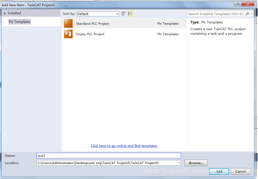Image resolution: width=258 pixels, height=179 pixels.
Task: Switch to small icons grid view
Action: (x=124, y=14)
